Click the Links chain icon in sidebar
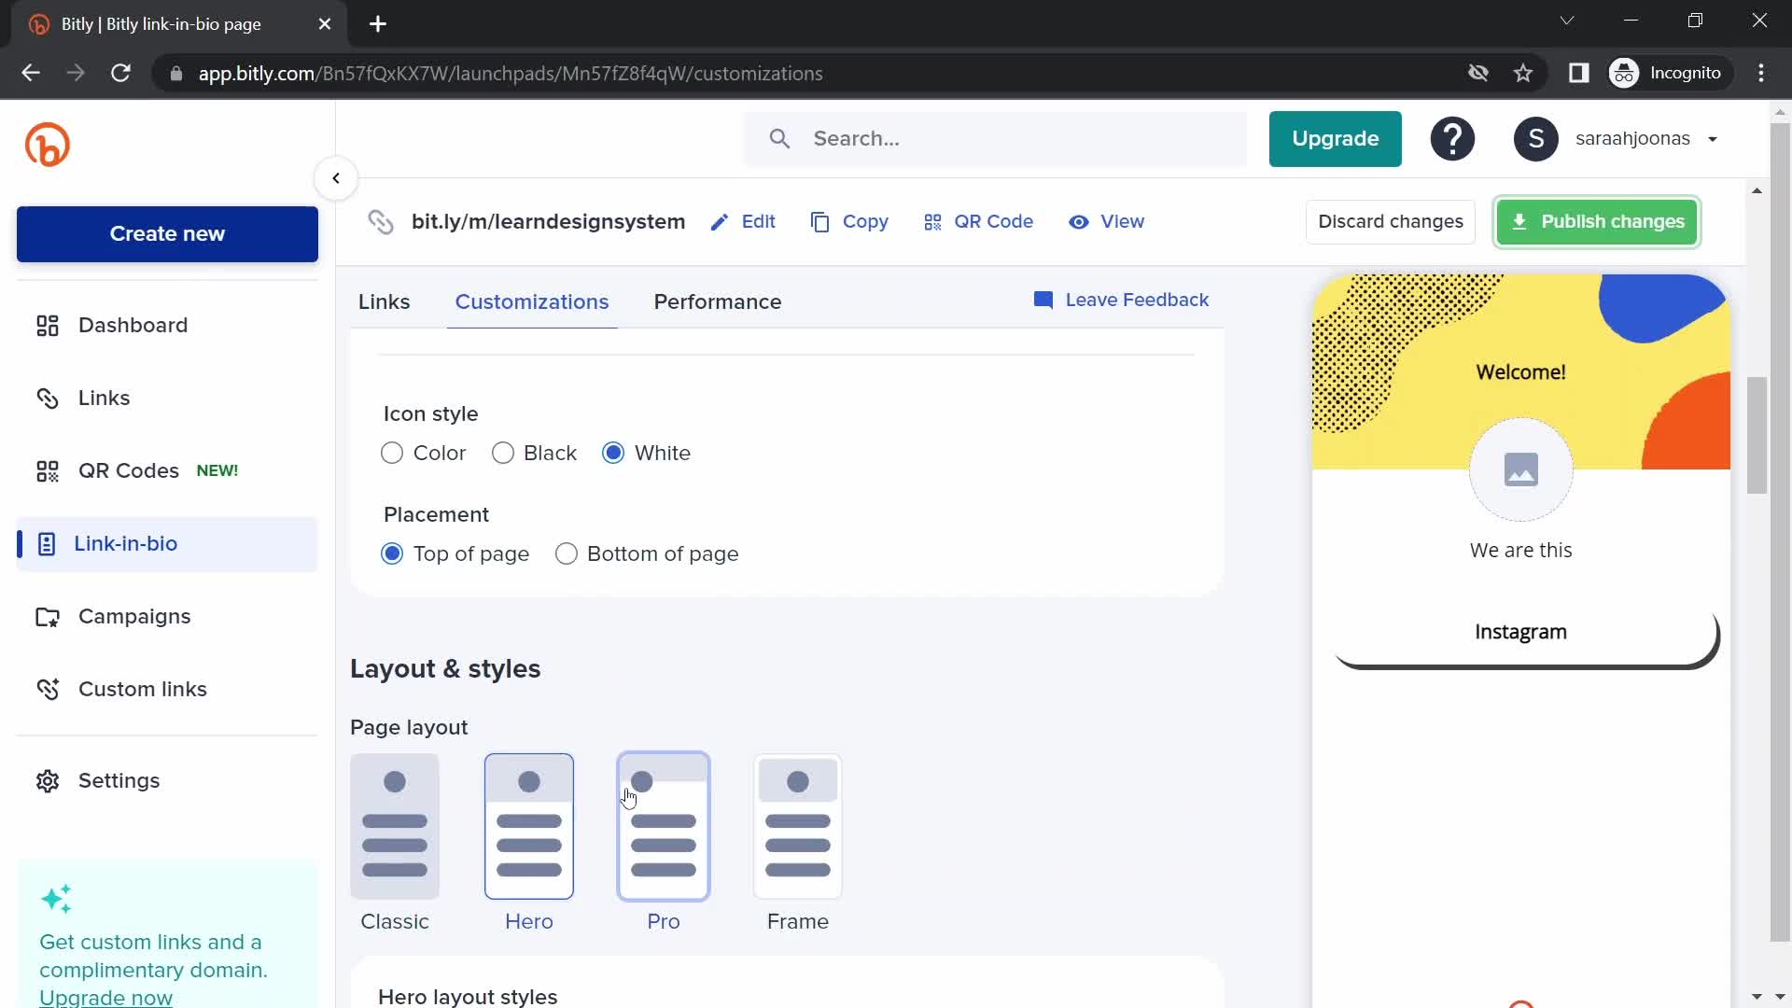The height and width of the screenshot is (1008, 1792). pos(48,399)
